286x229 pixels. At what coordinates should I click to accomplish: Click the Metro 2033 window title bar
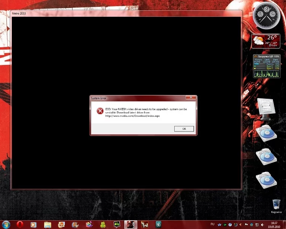126,13
